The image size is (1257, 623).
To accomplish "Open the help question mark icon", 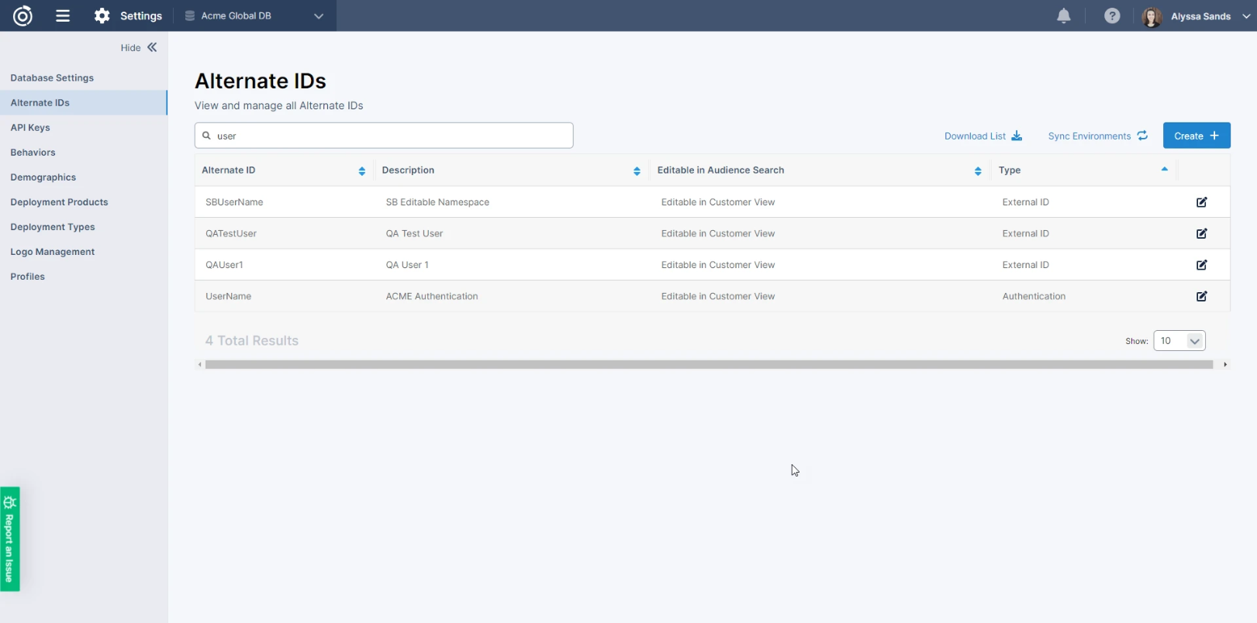I will click(x=1112, y=16).
